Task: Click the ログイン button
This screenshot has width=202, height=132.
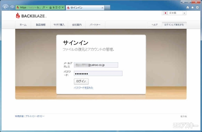Action: [81, 81]
